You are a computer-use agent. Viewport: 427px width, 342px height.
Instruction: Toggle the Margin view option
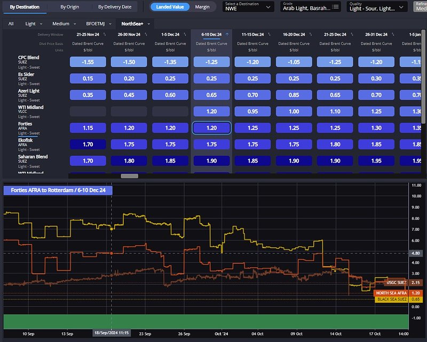click(202, 7)
